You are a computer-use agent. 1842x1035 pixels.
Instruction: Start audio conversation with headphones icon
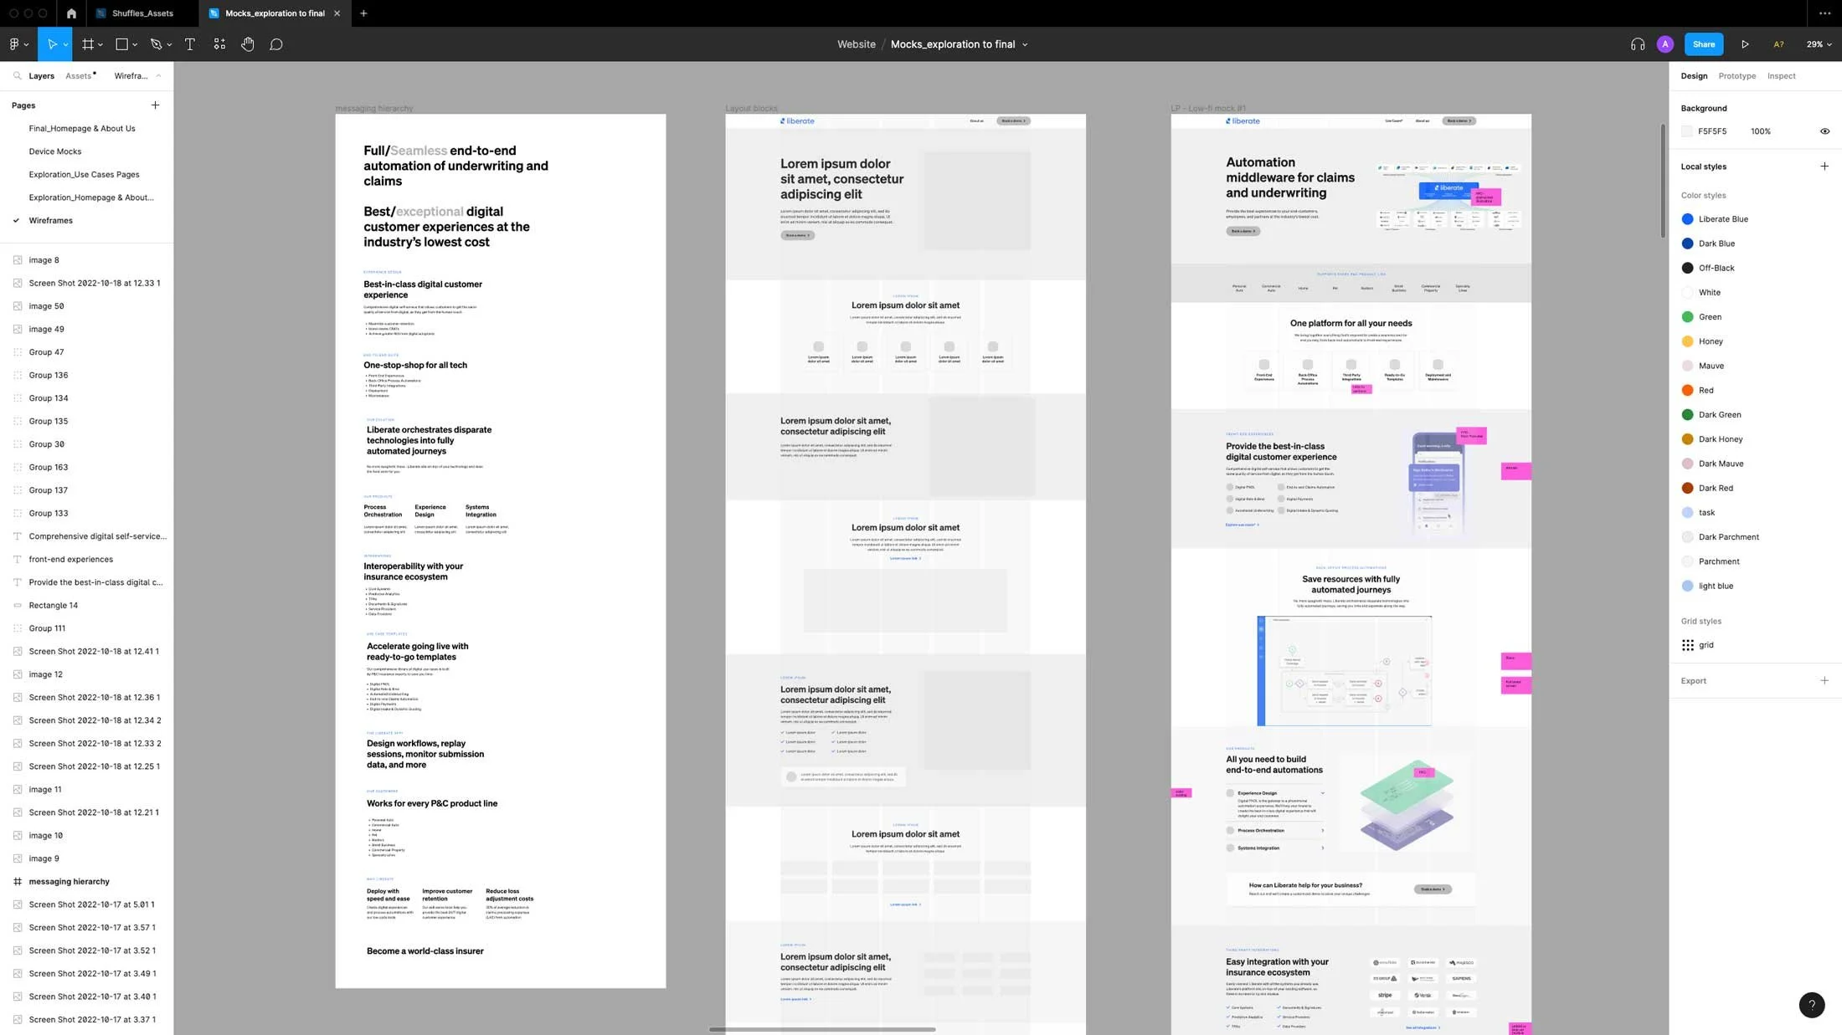(1638, 44)
